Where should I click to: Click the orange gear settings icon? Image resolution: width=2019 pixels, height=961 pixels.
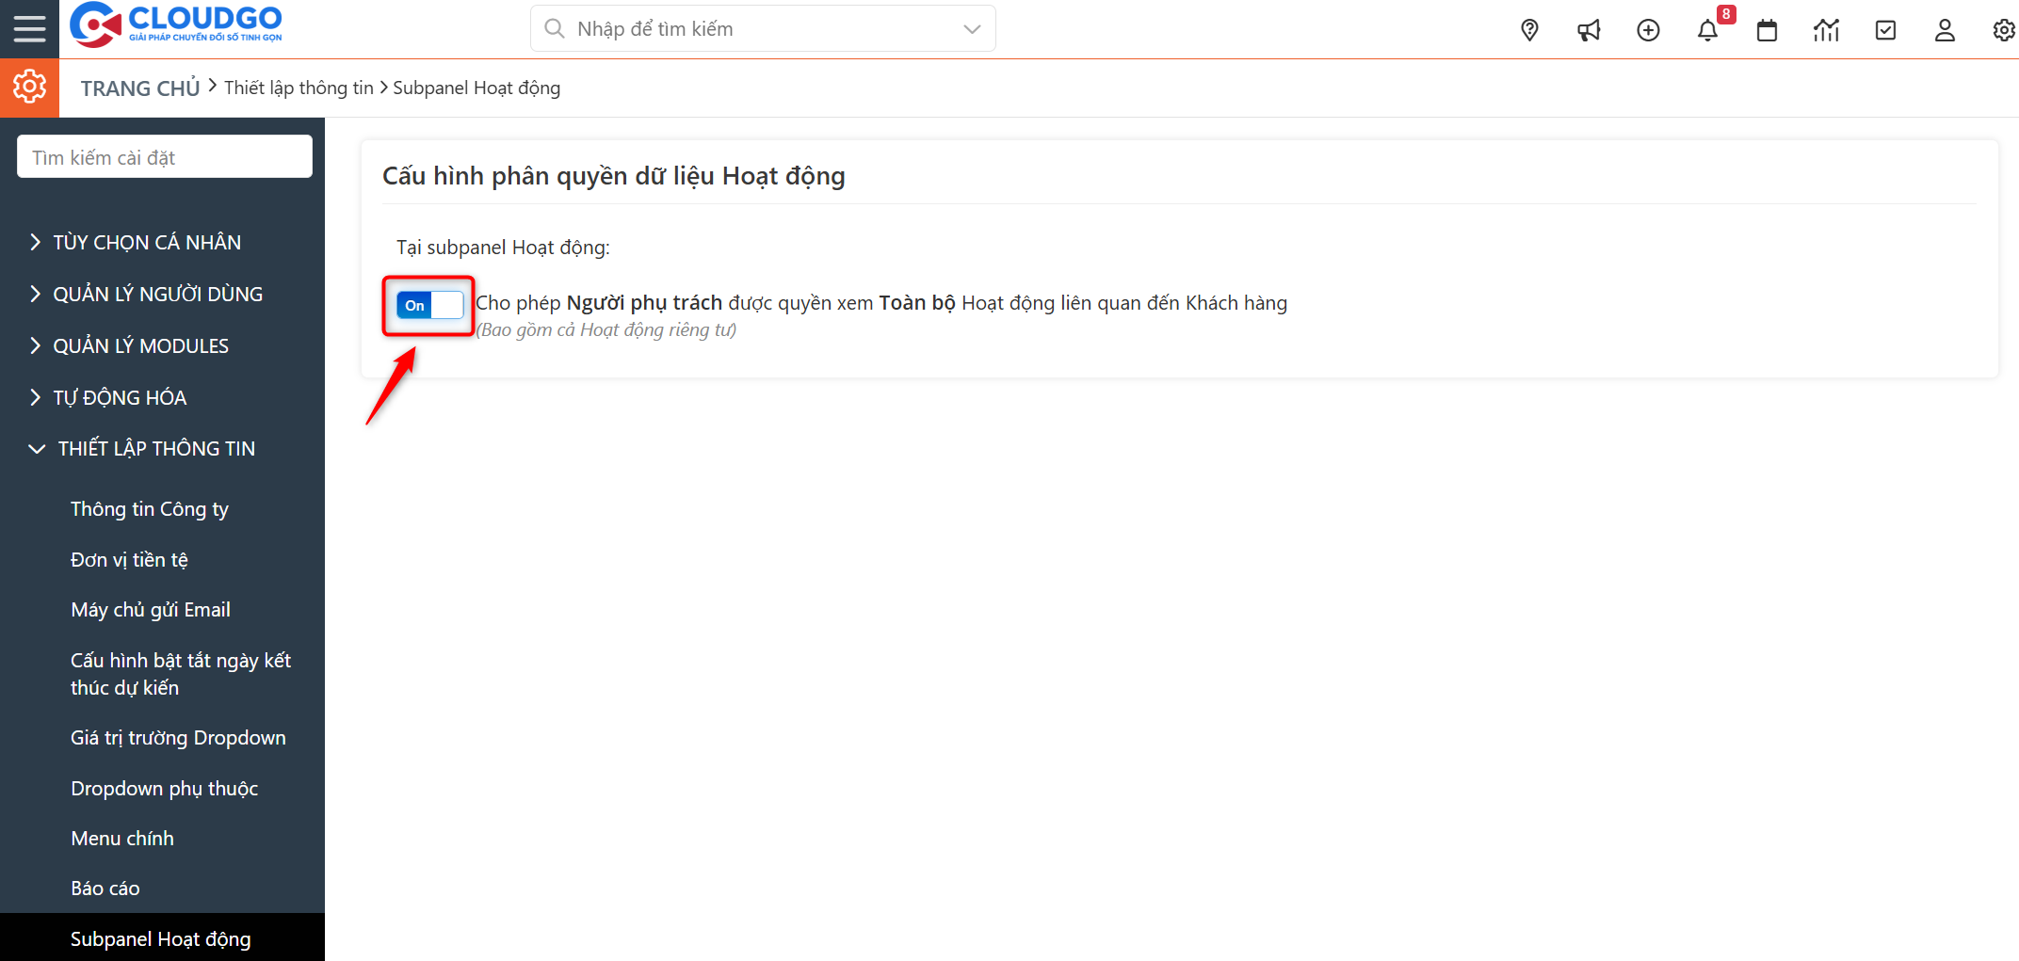pos(29,87)
